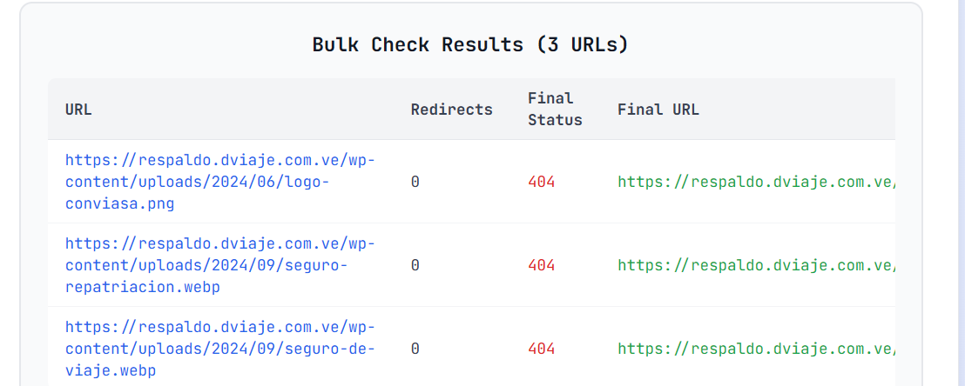Viewport: 965px width, 386px height.
Task: Click the Final URL for seguro-de-viaje.webp
Action: tap(756, 349)
